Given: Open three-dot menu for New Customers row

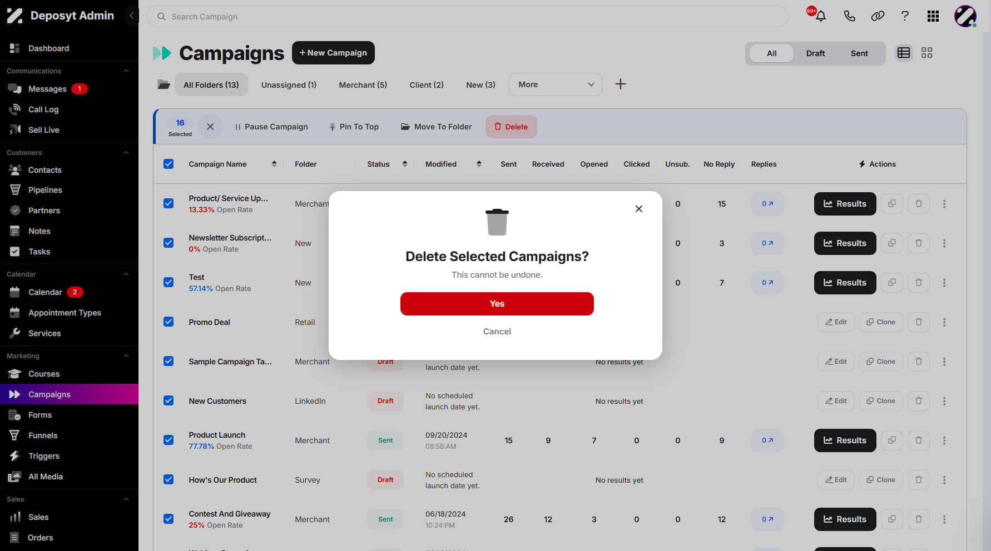Looking at the screenshot, I should coord(944,401).
